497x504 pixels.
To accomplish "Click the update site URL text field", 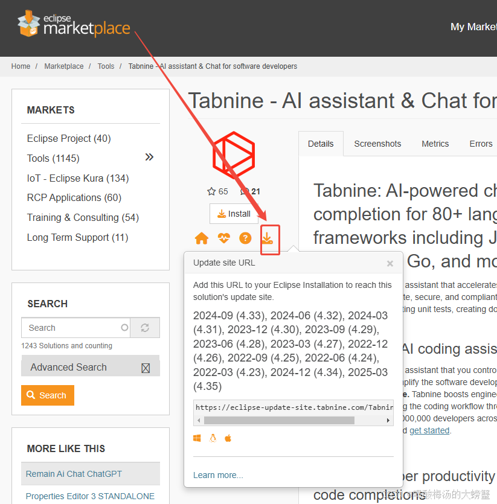I will click(x=293, y=407).
